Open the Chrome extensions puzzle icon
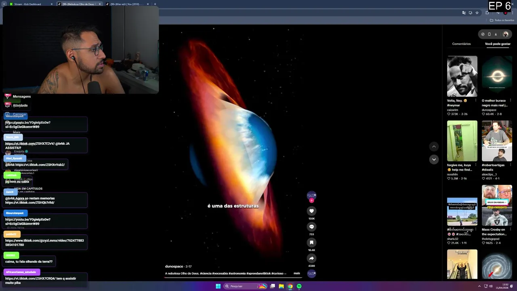Image resolution: width=517 pixels, height=291 pixels. [x=488, y=13]
